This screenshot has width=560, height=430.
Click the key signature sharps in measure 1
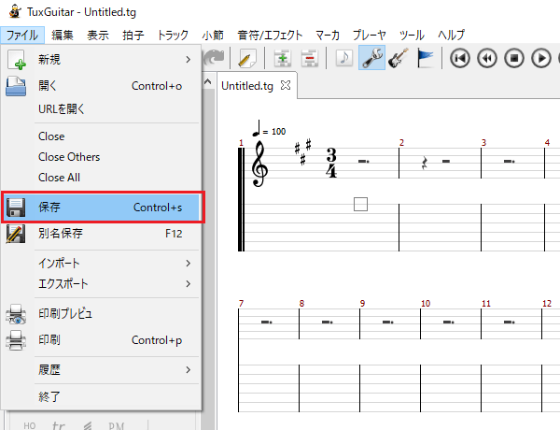click(302, 152)
